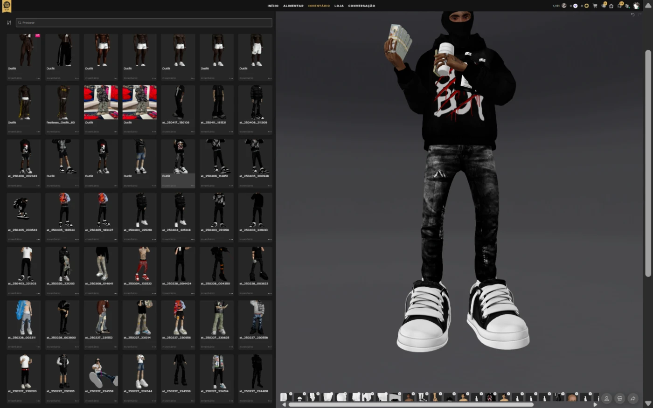Remove the black hair item with its x

[x=454, y=394]
